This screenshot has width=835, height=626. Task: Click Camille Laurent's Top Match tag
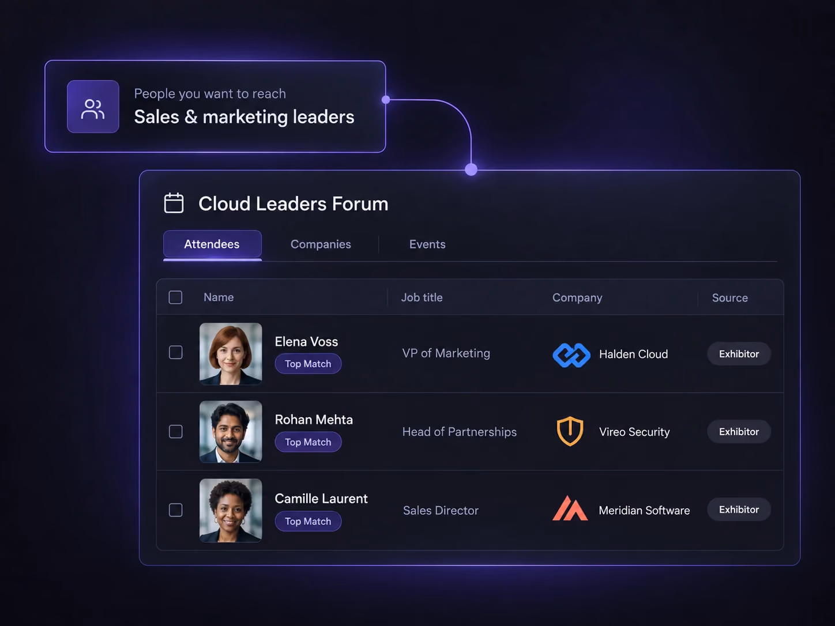tap(308, 521)
